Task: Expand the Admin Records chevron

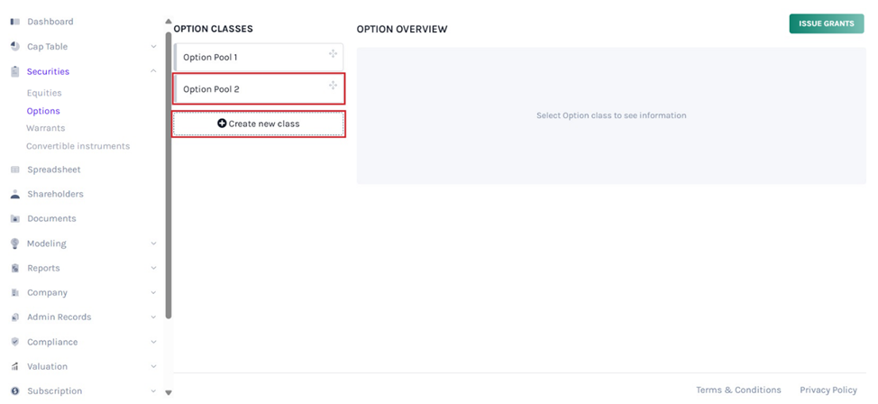Action: pos(153,317)
